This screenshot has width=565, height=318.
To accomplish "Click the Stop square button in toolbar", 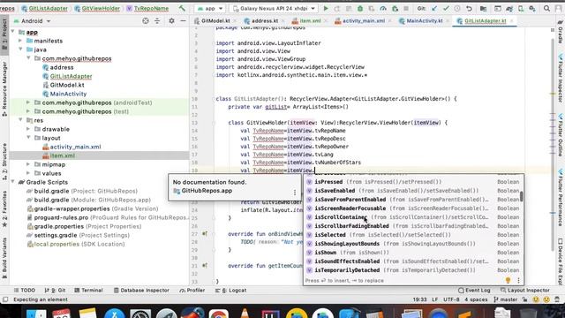I will (x=406, y=8).
